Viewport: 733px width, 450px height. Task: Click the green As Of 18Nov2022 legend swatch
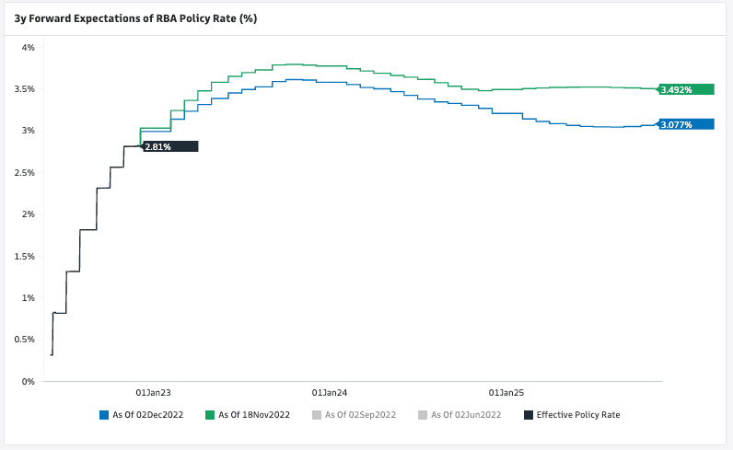pos(209,415)
